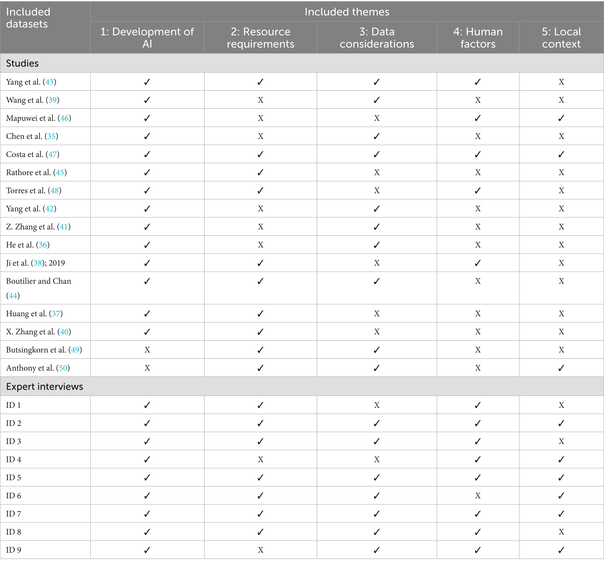This screenshot has width=604, height=564.
Task: Click reference number 46 for Mapuwei et al.
Action: (x=65, y=118)
